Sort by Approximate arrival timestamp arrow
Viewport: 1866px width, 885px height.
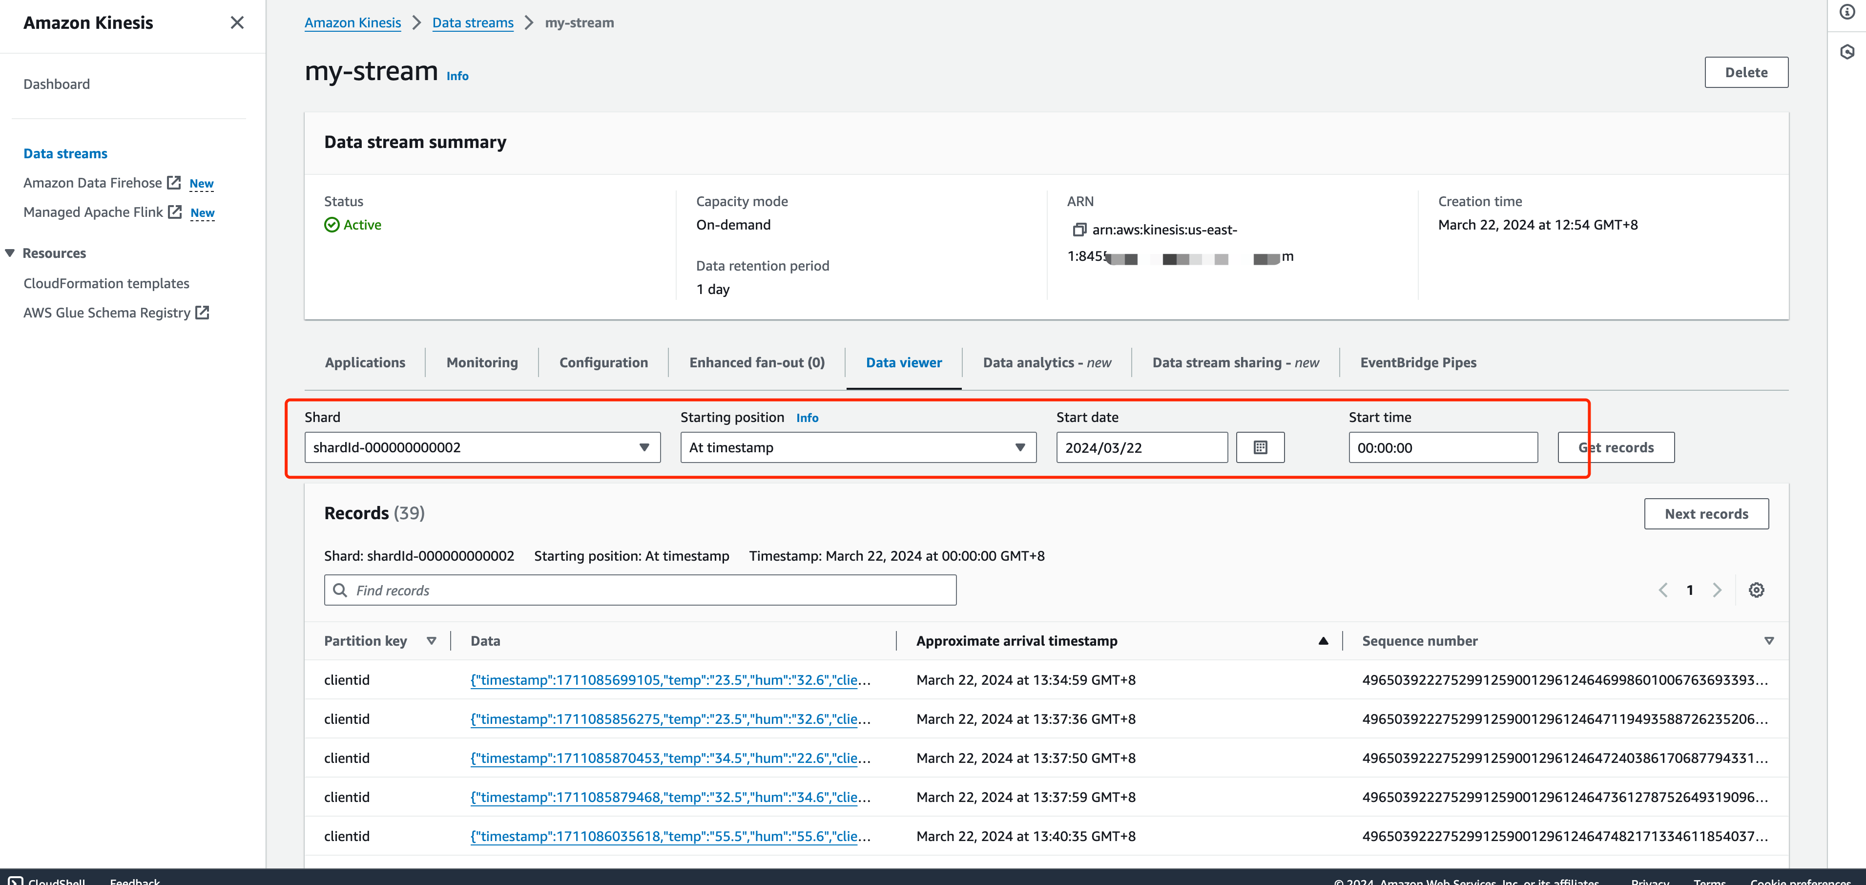click(1323, 641)
